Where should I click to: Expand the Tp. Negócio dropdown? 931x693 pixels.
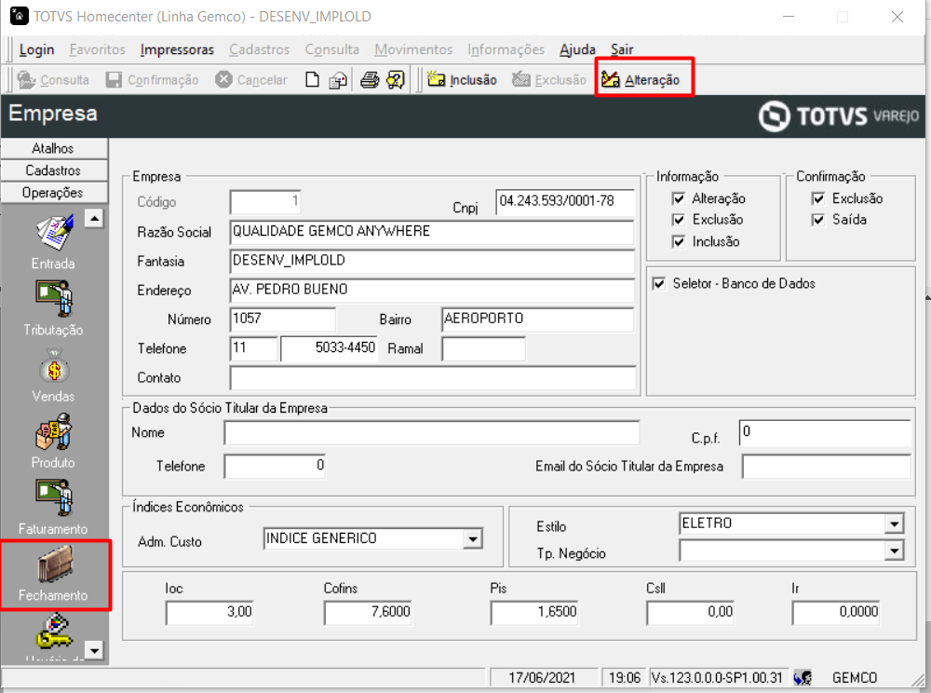[894, 551]
